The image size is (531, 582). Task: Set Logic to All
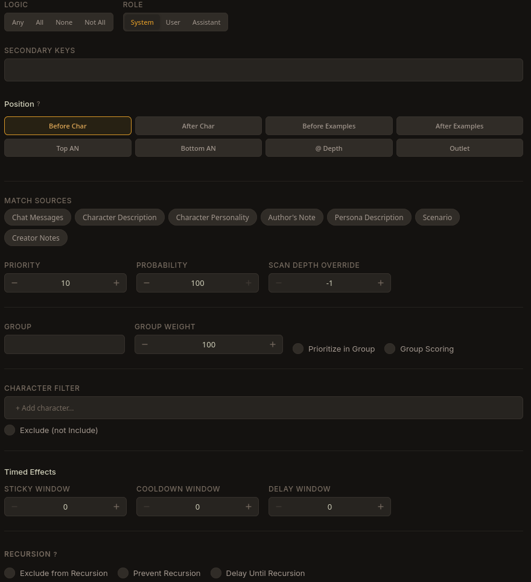point(39,22)
